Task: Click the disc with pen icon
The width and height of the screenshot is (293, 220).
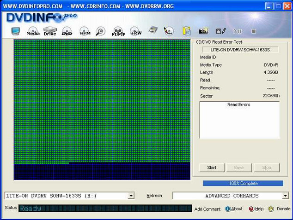Action: point(169,31)
